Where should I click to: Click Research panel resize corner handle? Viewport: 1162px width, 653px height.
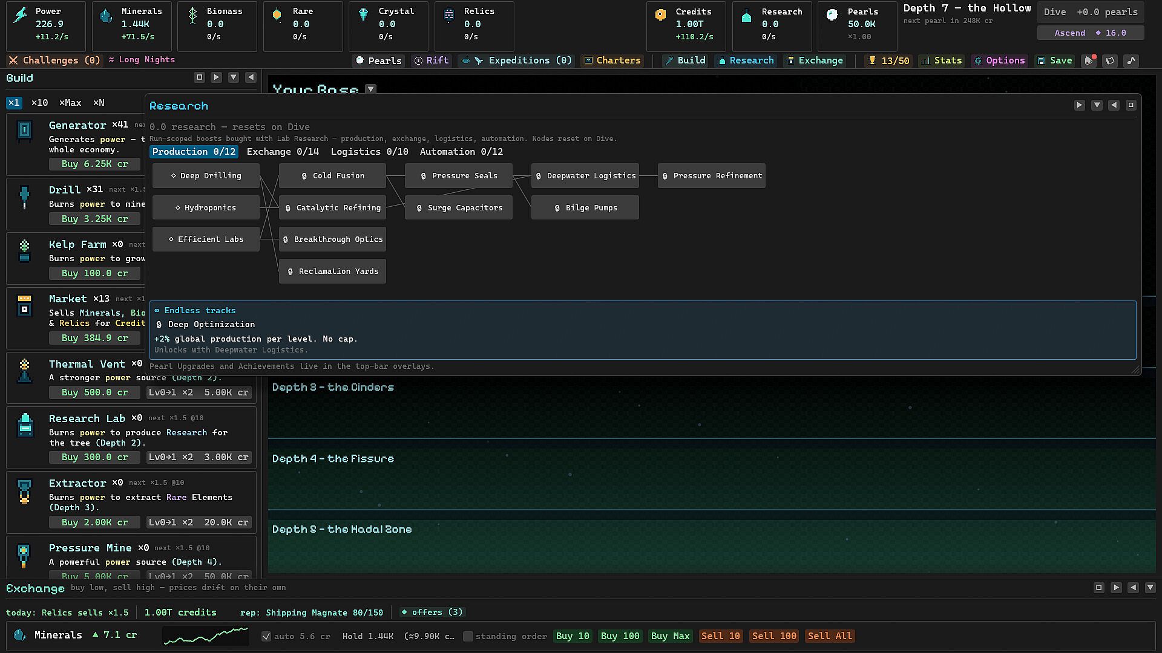(1135, 370)
